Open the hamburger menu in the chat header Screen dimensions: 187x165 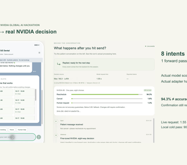[x=39, y=53]
